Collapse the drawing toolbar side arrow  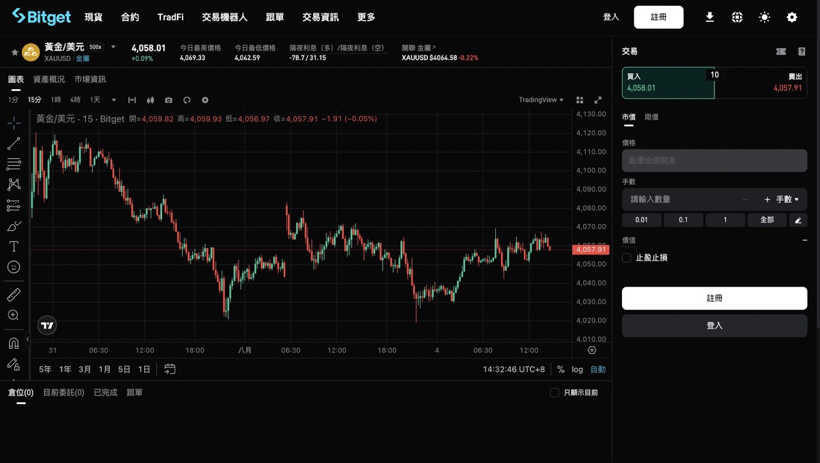(x=28, y=339)
